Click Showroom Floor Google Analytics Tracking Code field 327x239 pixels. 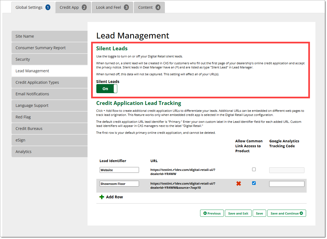(287, 184)
